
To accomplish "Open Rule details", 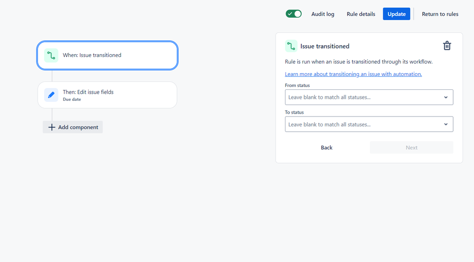I will click(360, 14).
